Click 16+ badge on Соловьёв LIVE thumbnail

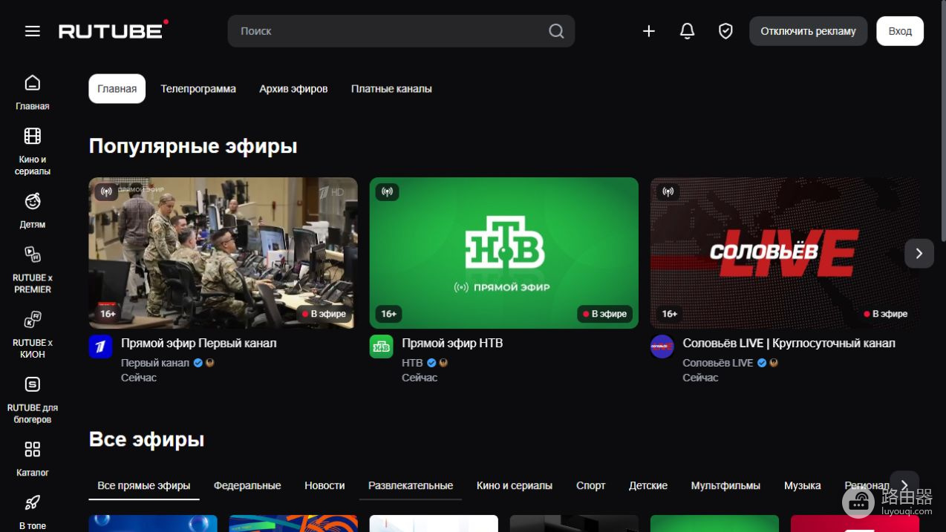pos(669,314)
